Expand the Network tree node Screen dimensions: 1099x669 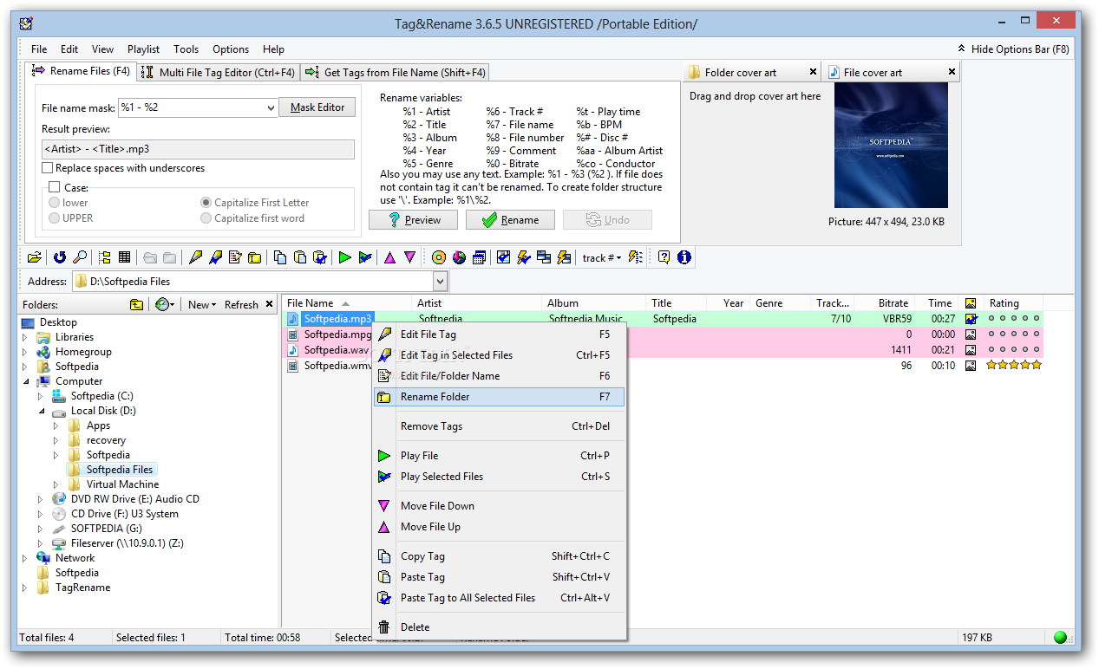25,558
